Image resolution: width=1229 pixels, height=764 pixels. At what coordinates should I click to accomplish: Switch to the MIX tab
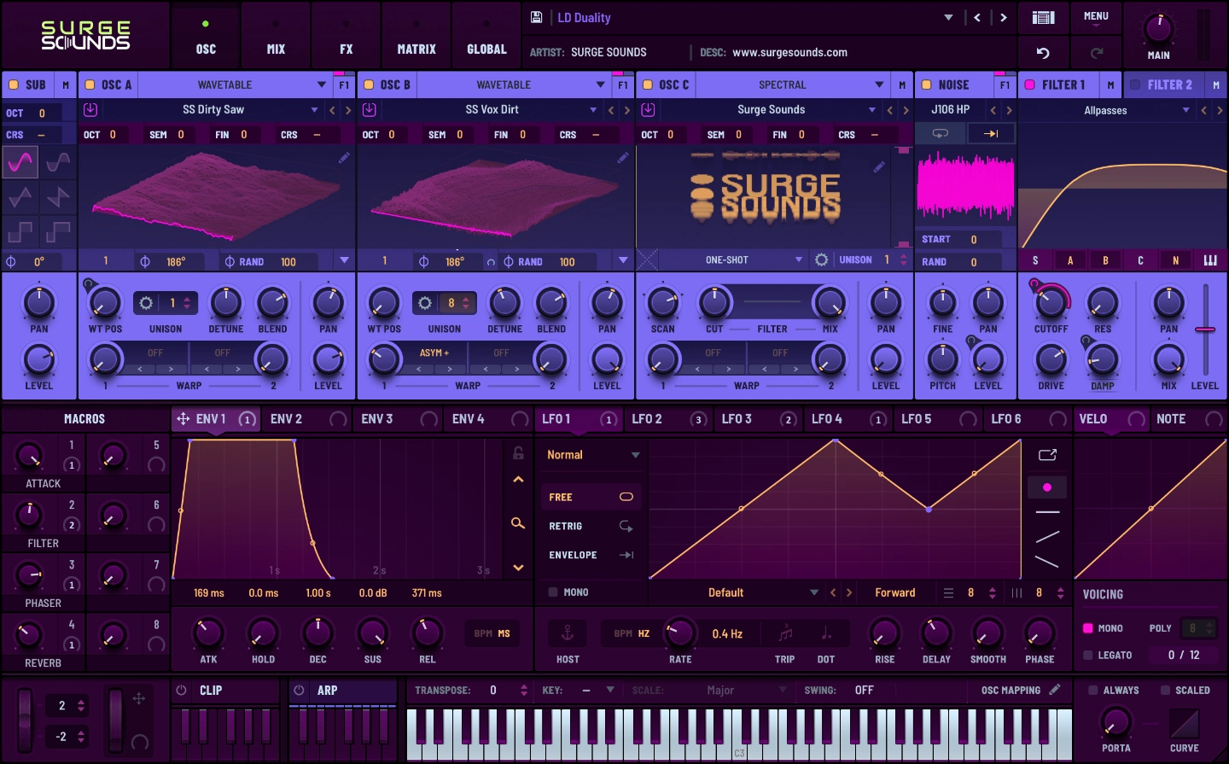click(276, 36)
